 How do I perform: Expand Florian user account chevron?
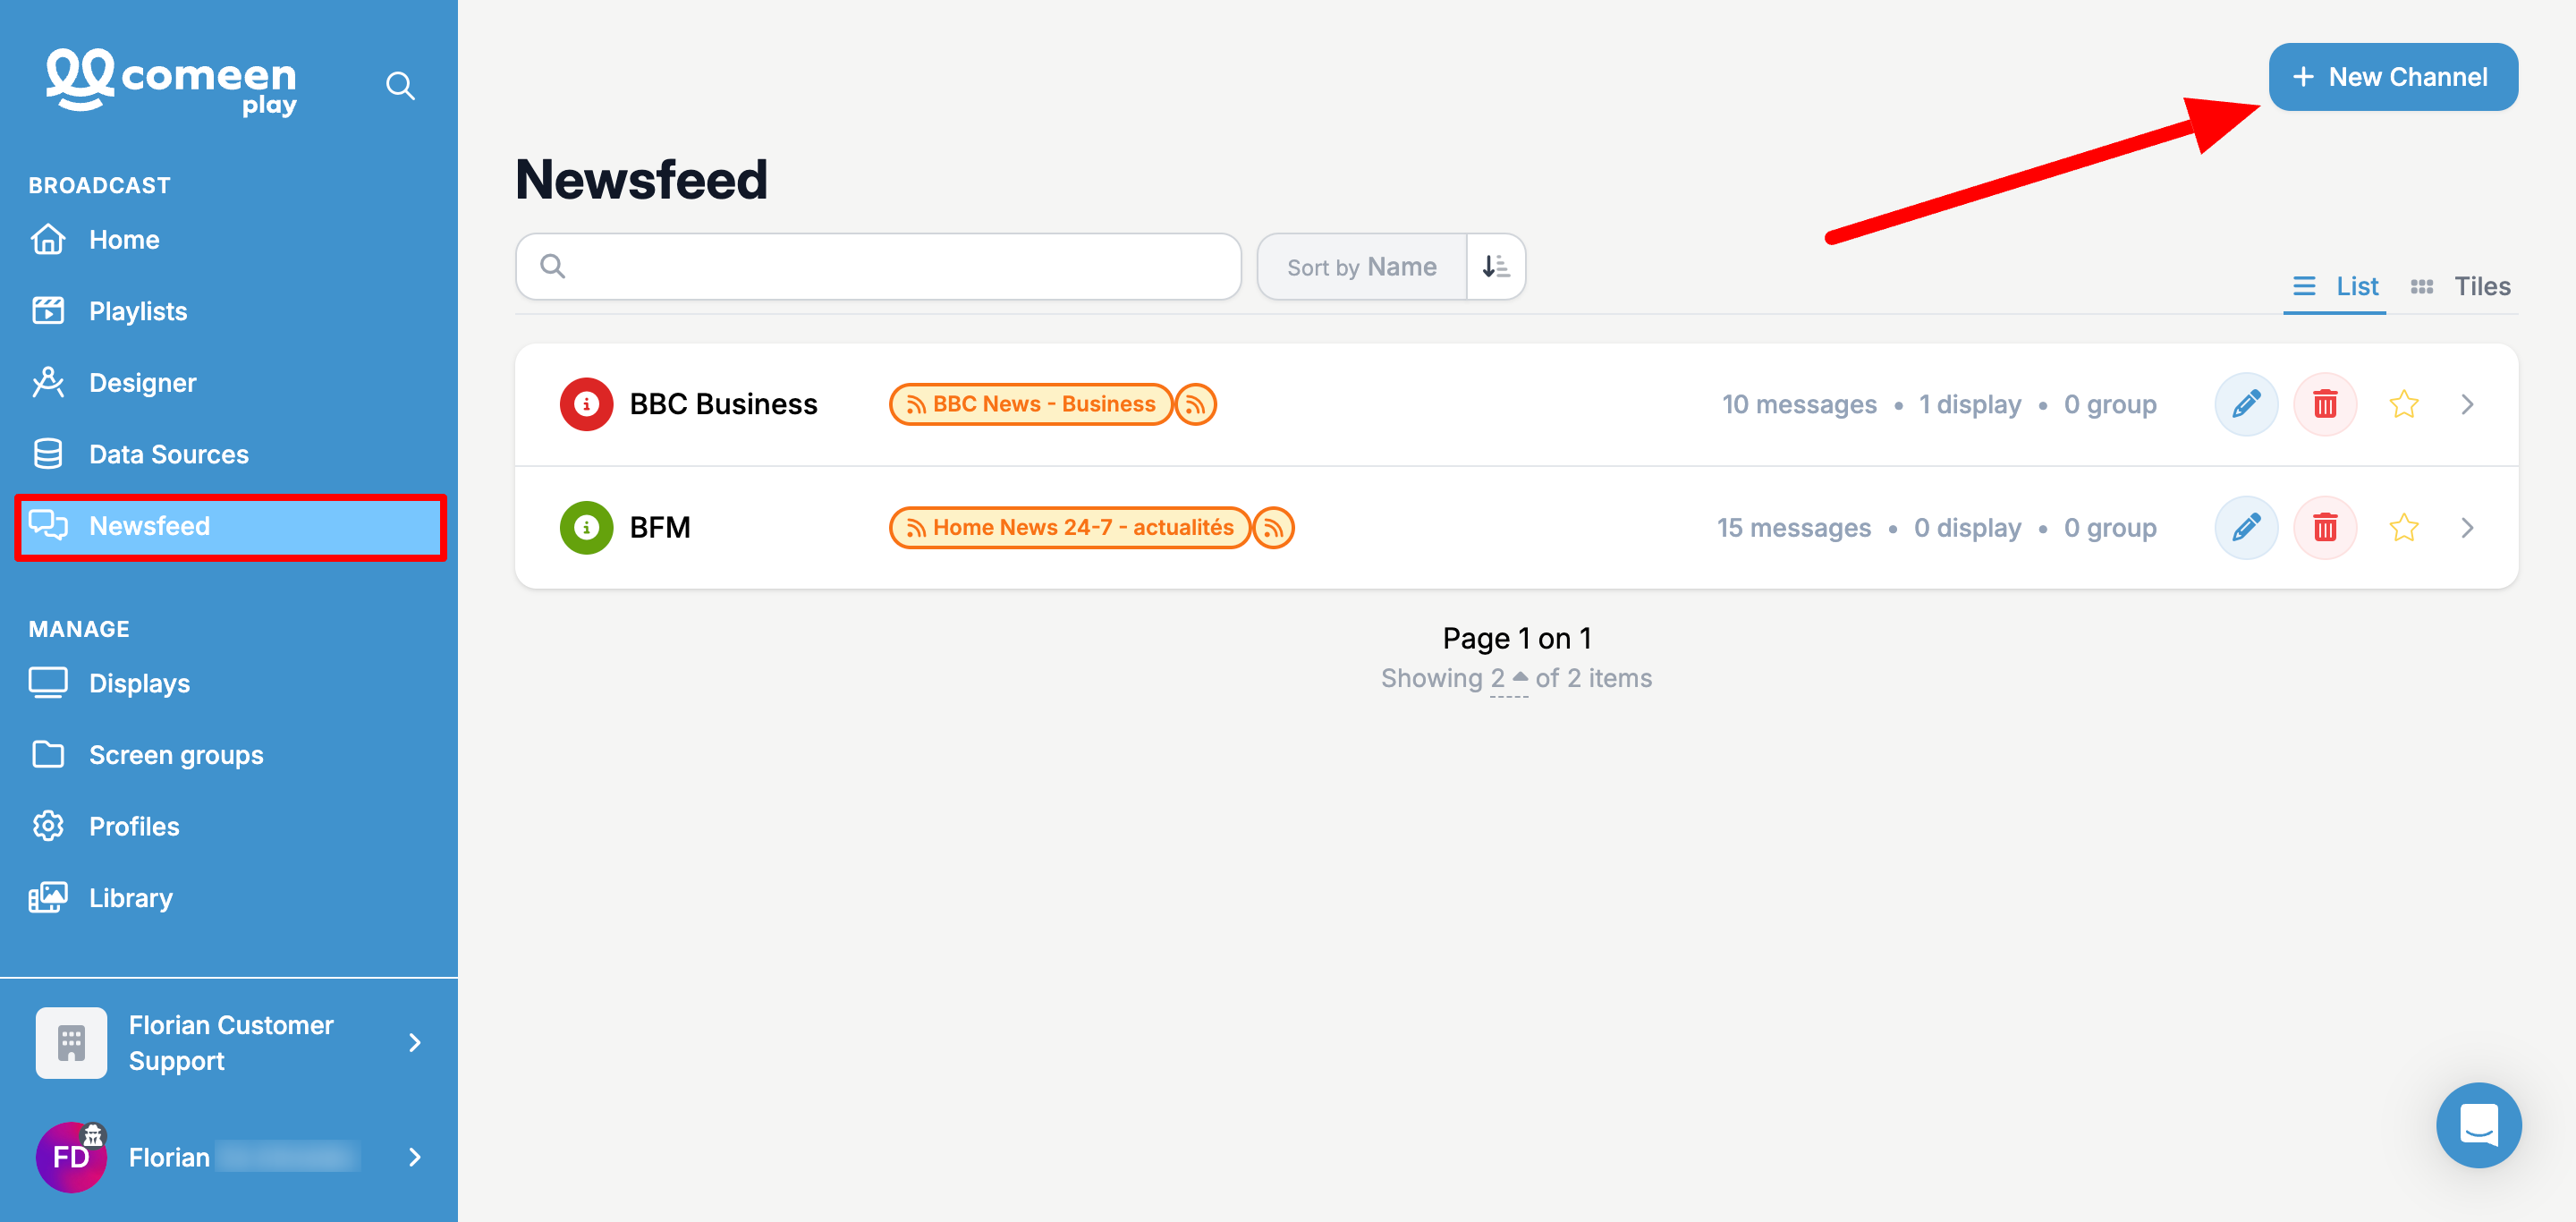[x=414, y=1157]
